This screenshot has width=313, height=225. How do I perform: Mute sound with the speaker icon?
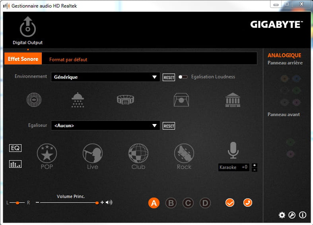109,202
